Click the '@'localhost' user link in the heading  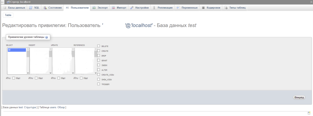[x=127, y=26]
